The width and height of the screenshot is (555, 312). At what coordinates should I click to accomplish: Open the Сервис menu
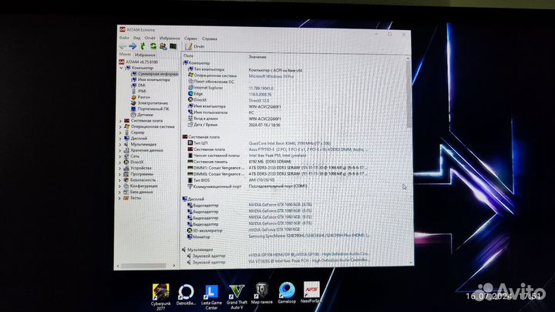coord(190,38)
